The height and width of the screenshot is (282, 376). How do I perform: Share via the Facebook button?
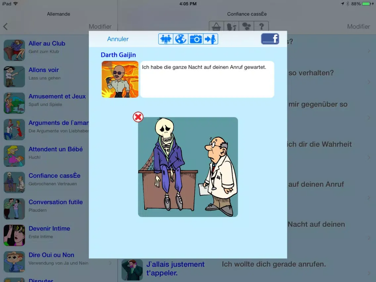[x=270, y=39]
